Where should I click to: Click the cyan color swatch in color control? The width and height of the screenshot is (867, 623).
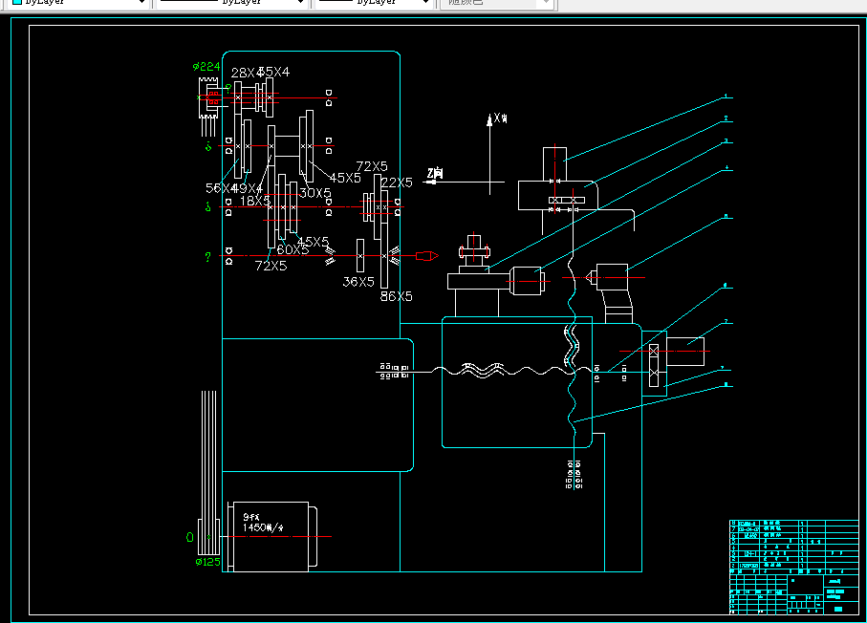pos(17,2)
